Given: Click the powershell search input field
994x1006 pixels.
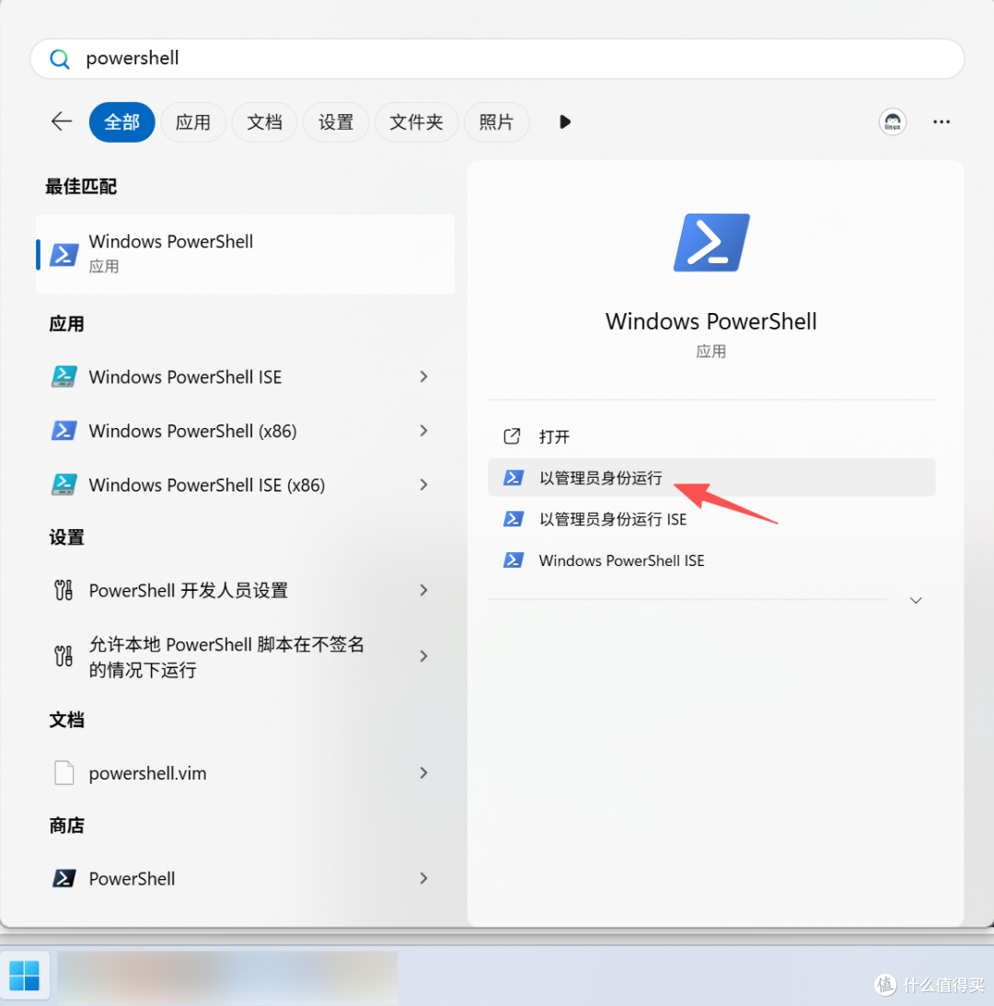Looking at the screenshot, I should [497, 58].
